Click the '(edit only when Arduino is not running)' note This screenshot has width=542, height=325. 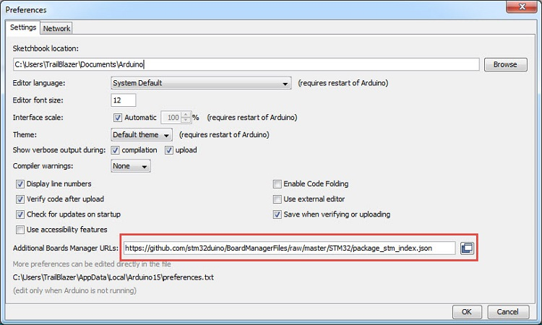(74, 290)
